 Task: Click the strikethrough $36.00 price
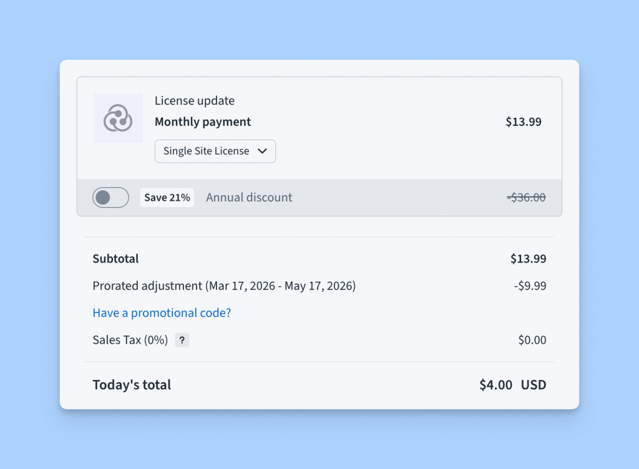526,197
